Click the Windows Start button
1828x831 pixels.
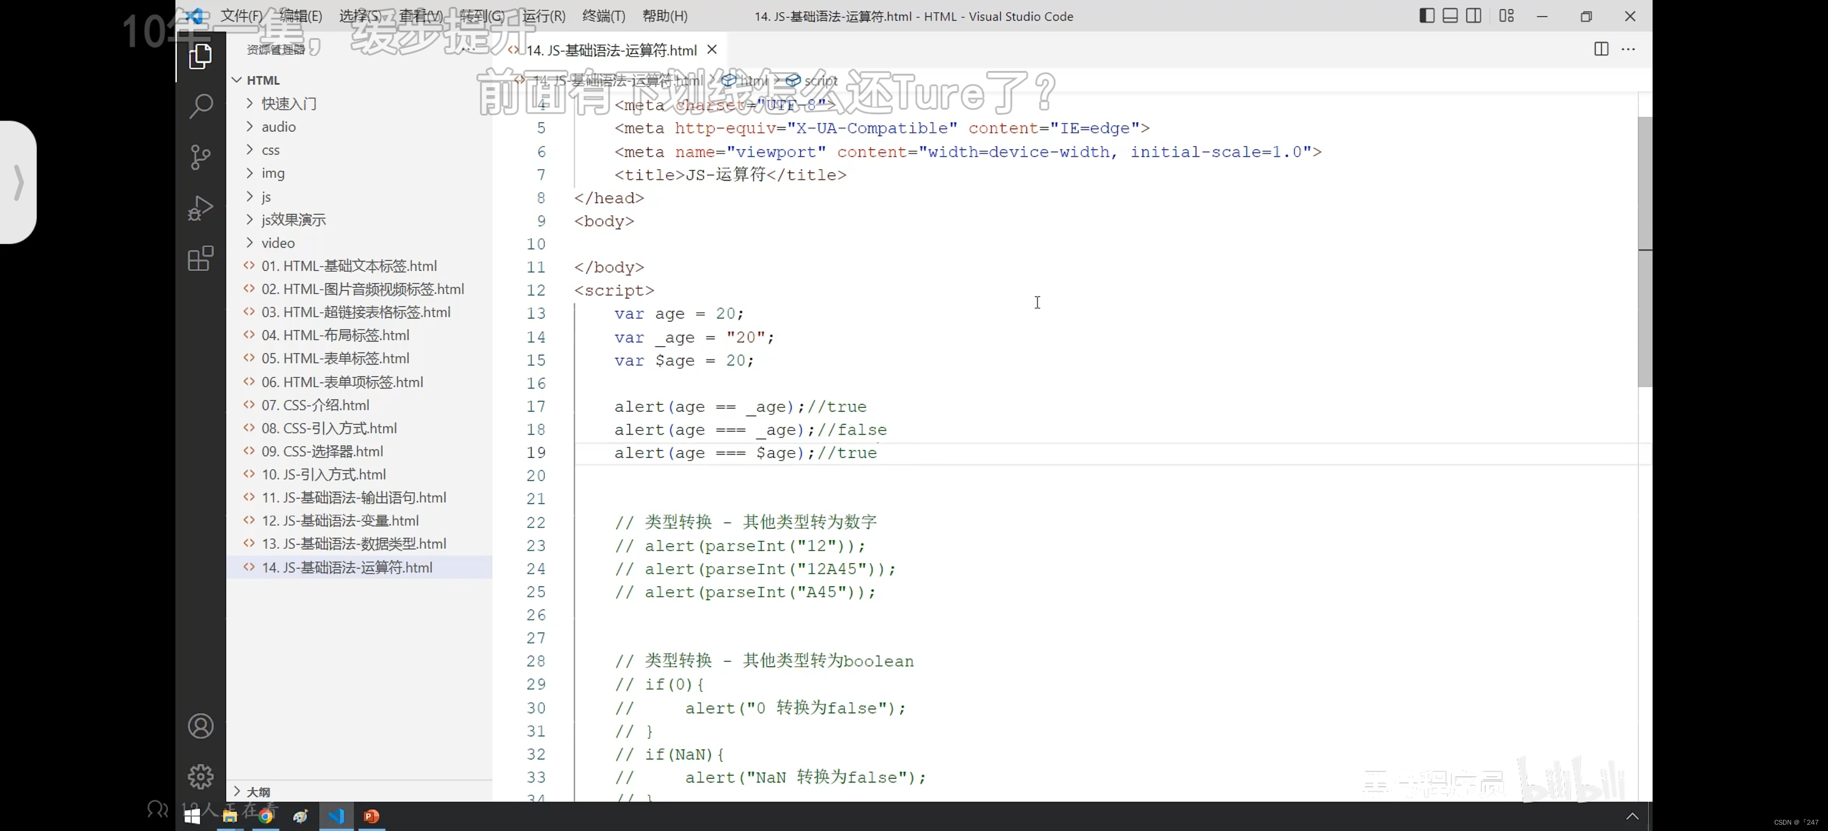192,816
